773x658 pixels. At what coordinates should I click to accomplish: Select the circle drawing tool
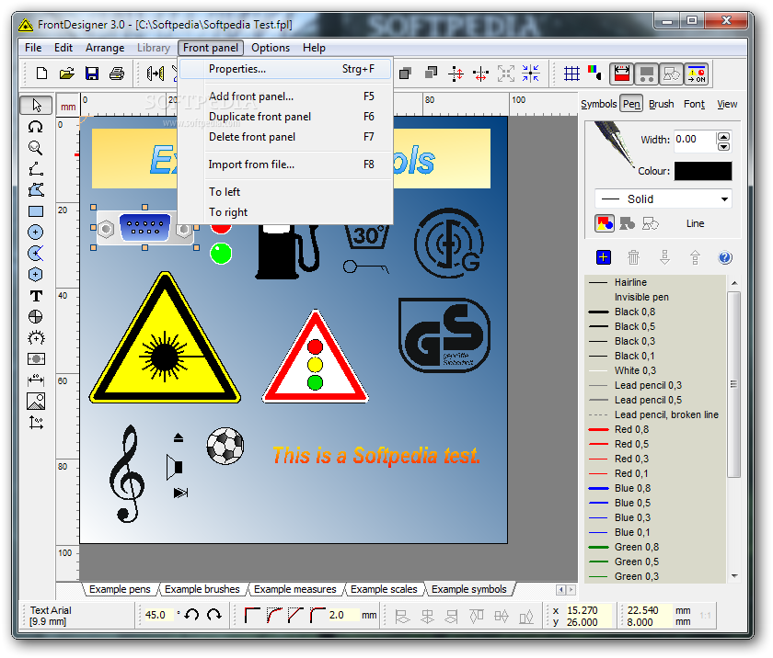36,233
